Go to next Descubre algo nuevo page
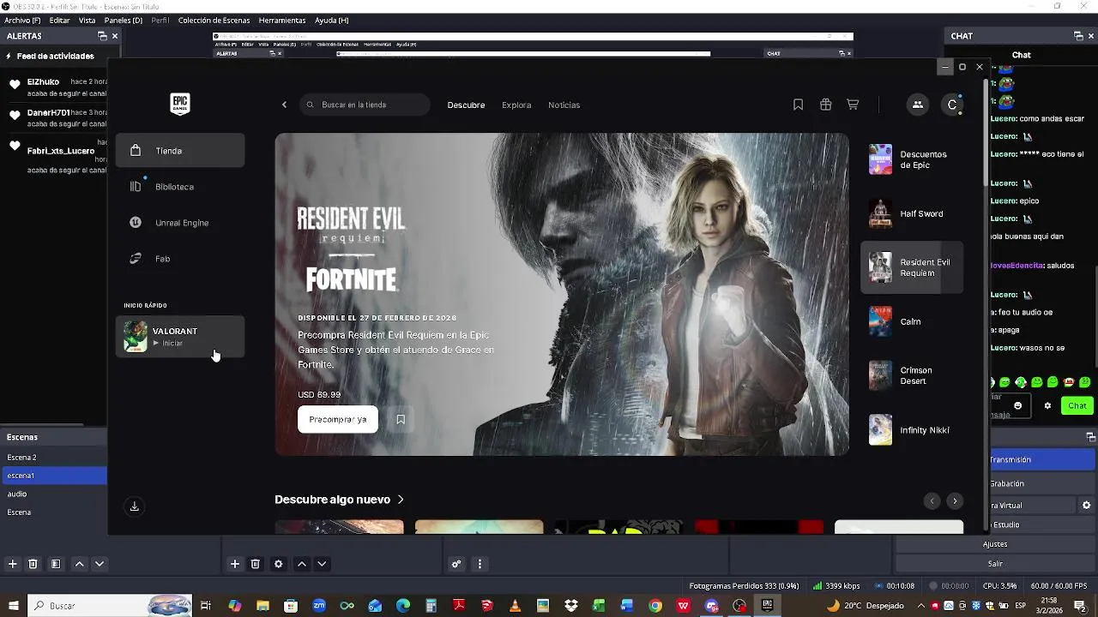The image size is (1098, 617). (x=955, y=501)
